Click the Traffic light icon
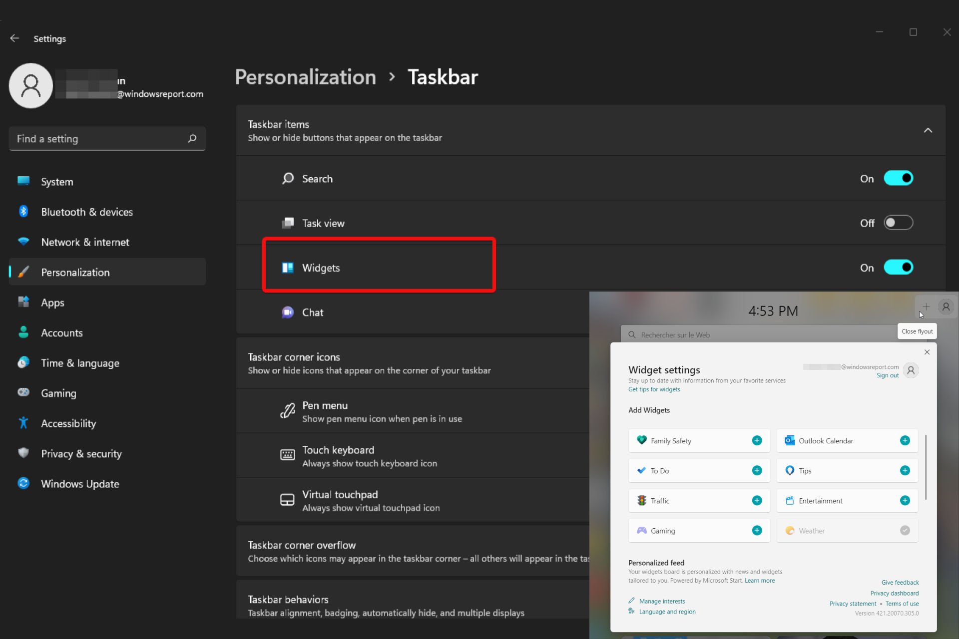 [x=642, y=500]
